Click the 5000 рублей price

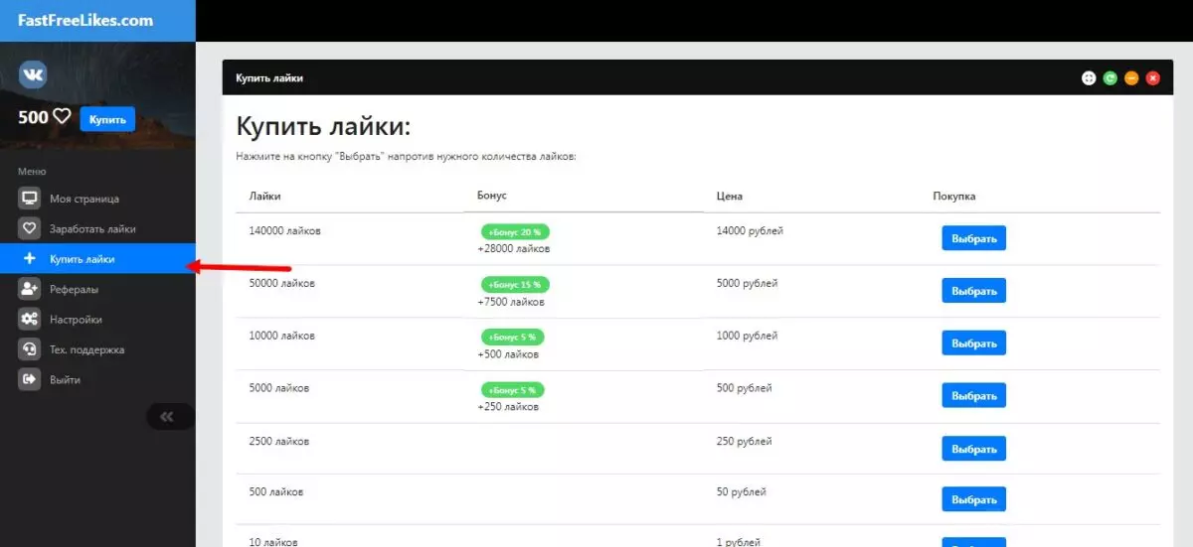pos(747,284)
